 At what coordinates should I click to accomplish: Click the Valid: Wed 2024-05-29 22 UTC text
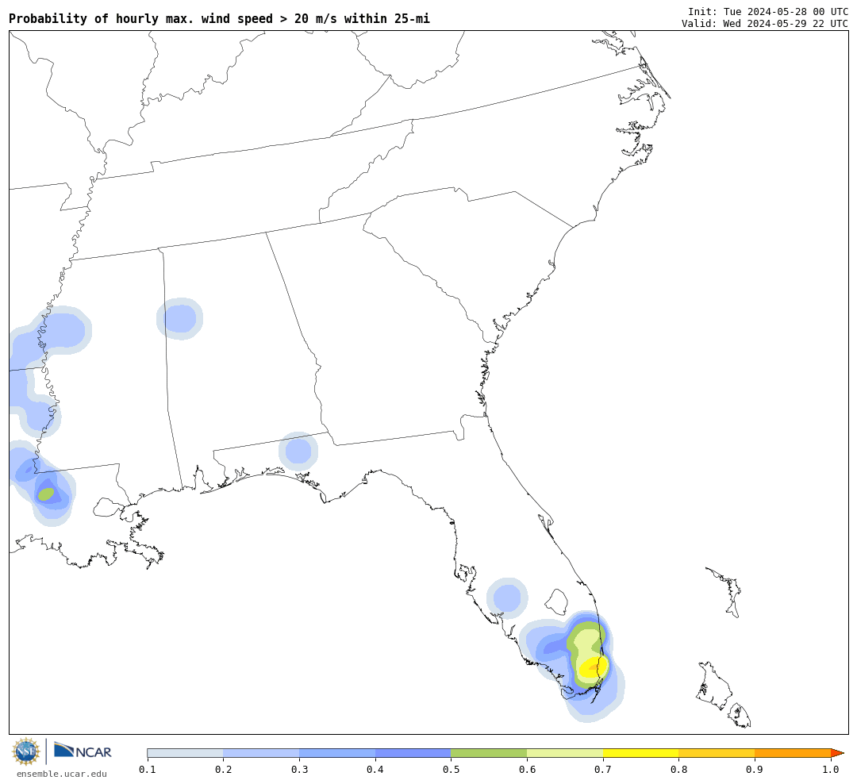765,24
